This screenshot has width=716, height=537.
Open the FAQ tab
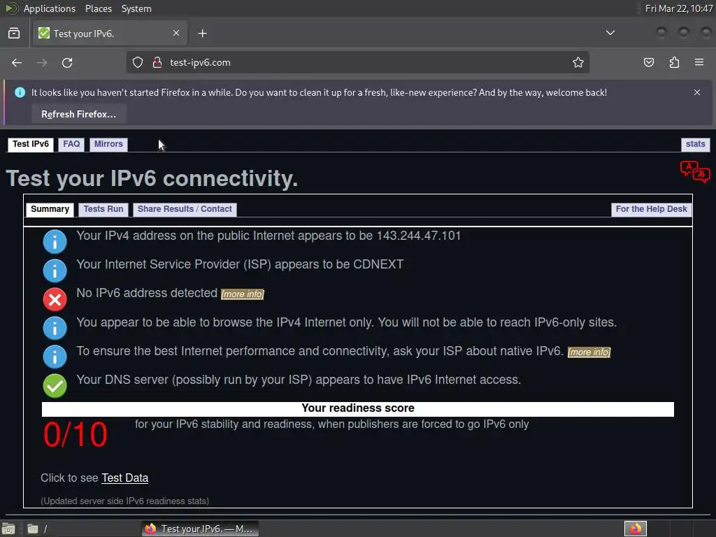[x=71, y=144]
